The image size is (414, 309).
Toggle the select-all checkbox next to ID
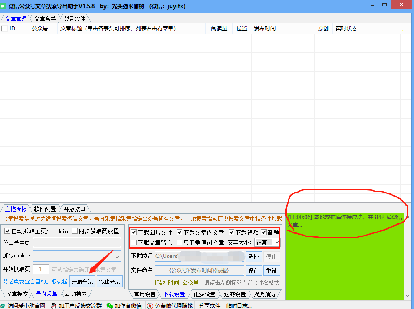pos(4,29)
